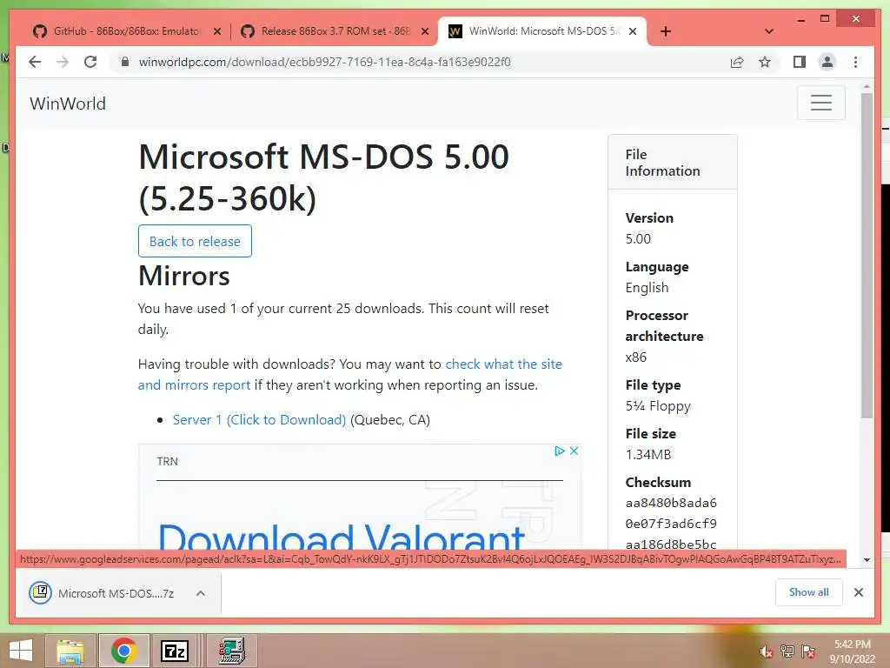Viewport: 890px width, 668px height.
Task: Close the ad with its X icon
Action: coord(574,451)
